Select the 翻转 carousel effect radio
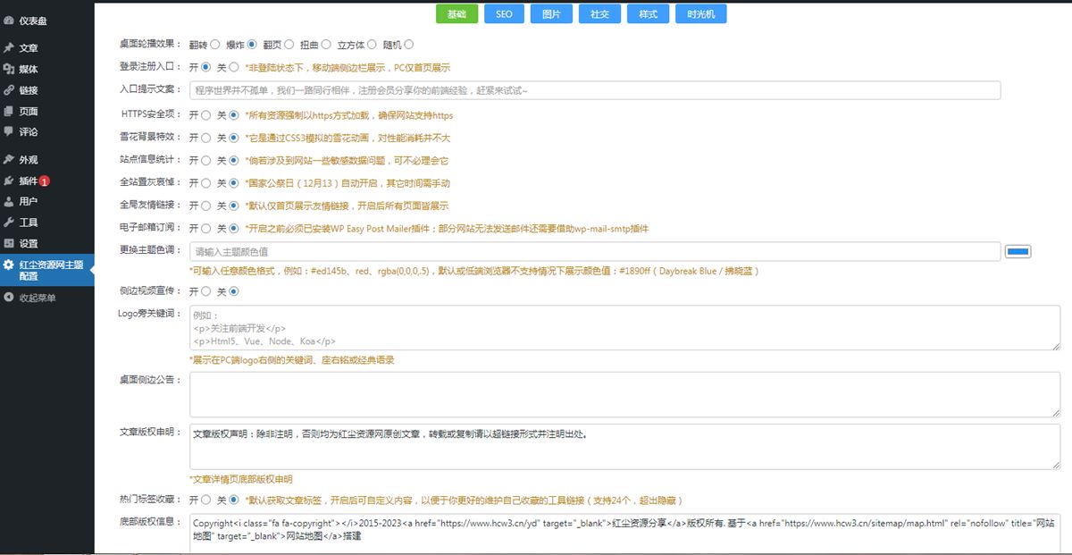 tap(217, 45)
